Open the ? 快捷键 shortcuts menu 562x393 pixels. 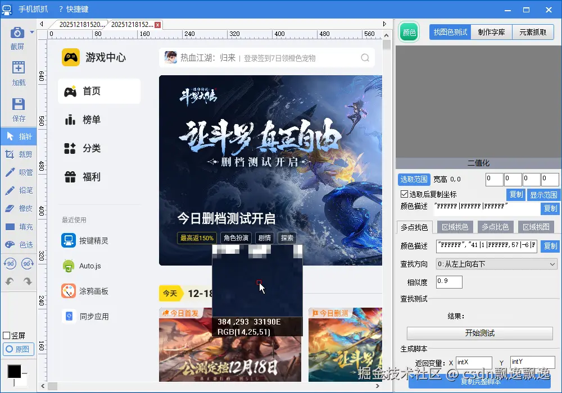[74, 9]
